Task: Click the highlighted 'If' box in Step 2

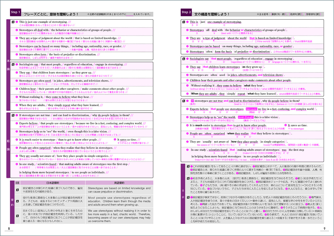Action: (192, 101)
